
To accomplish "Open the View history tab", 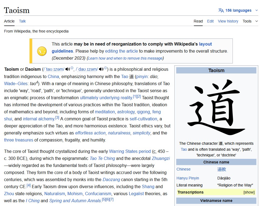I will click(x=228, y=21).
